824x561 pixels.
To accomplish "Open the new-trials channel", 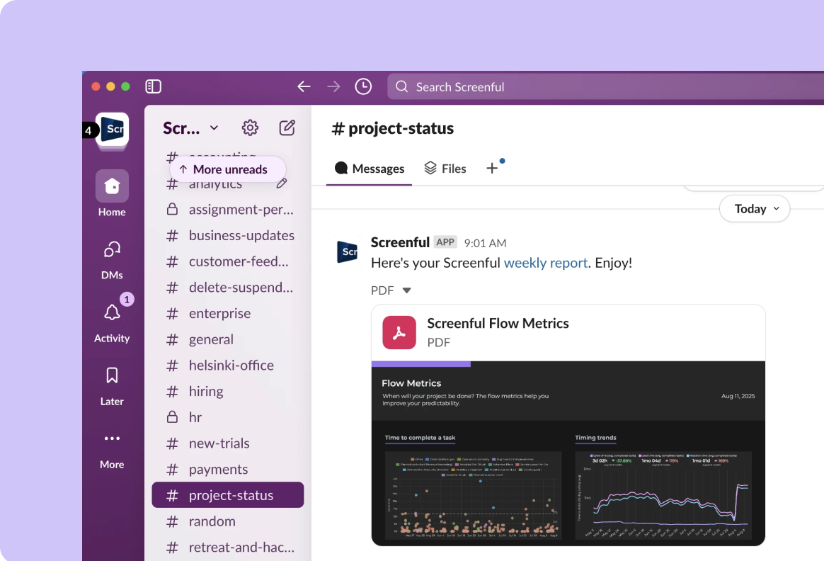I will tap(227, 443).
